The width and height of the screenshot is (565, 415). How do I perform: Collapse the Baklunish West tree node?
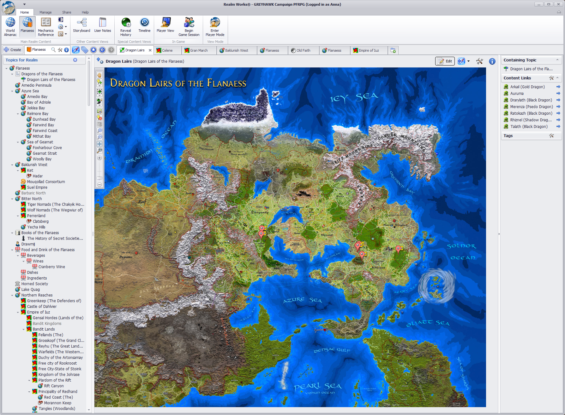pos(12,165)
